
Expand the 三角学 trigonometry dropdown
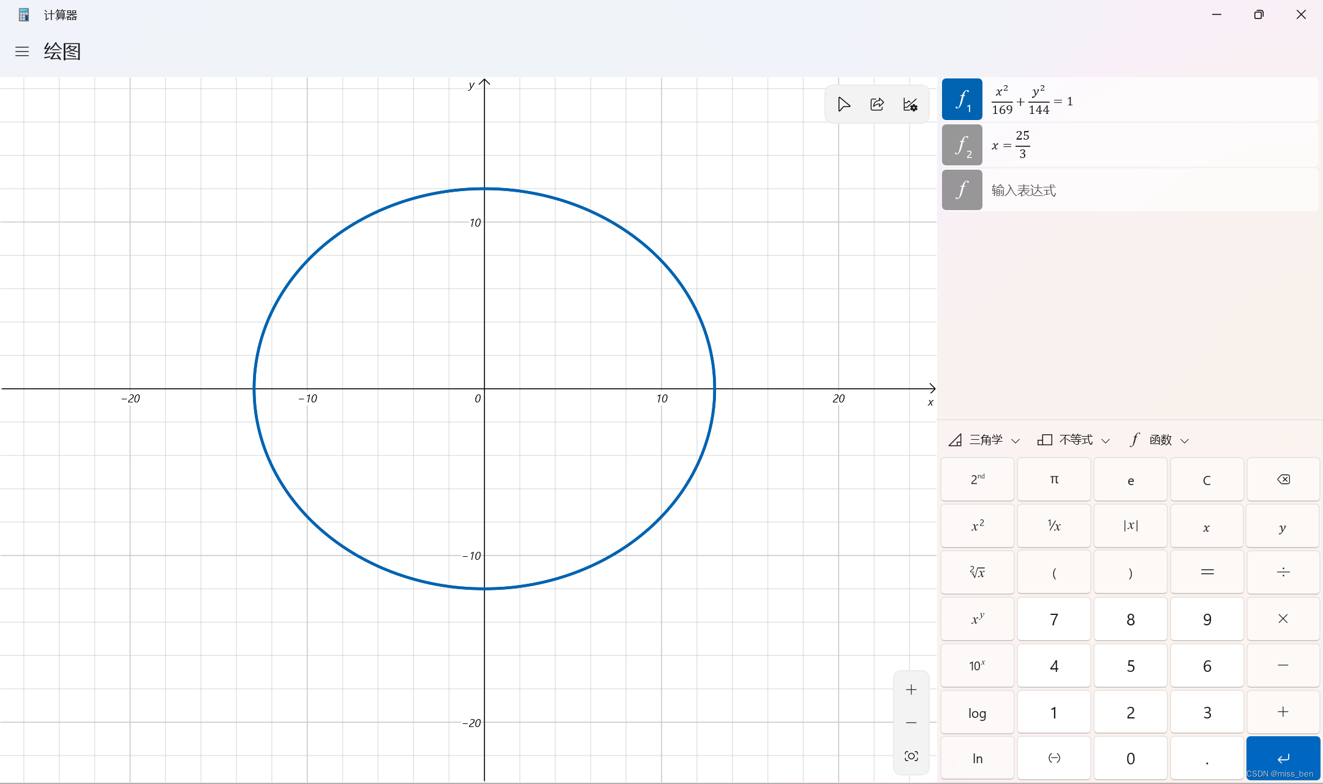(984, 440)
